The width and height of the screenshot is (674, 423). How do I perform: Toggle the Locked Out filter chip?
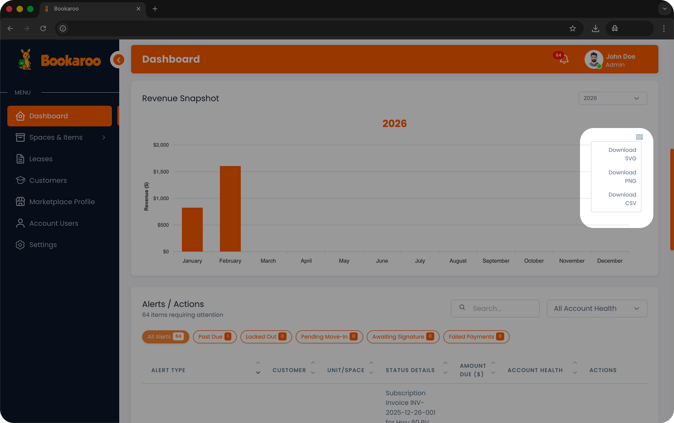(x=266, y=337)
